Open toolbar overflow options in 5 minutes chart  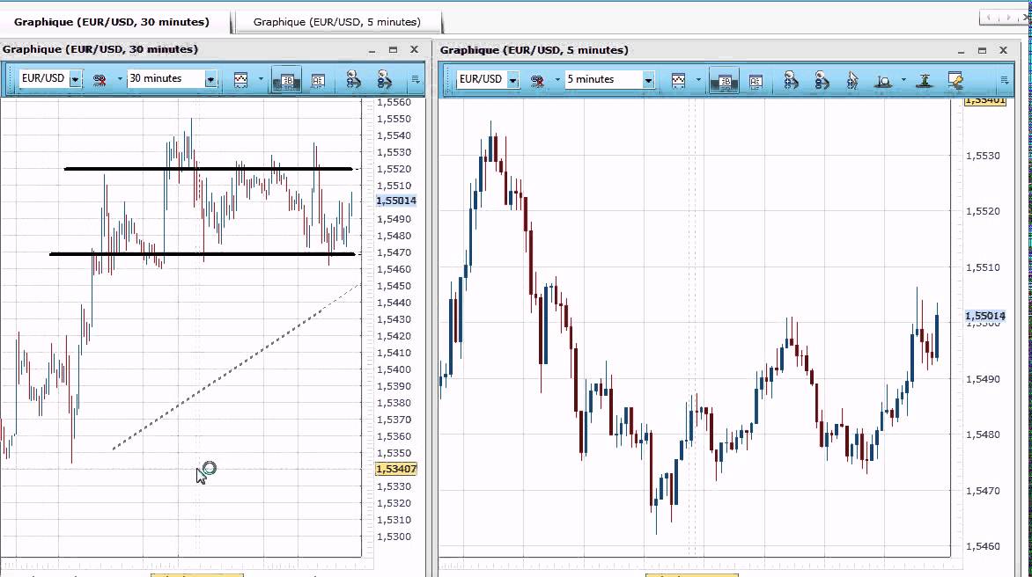(1005, 80)
